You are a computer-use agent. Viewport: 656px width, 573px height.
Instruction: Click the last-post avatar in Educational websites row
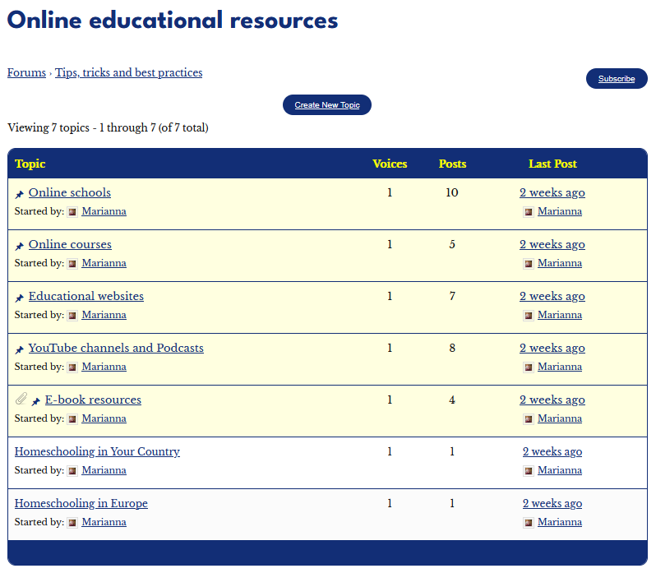pos(529,316)
